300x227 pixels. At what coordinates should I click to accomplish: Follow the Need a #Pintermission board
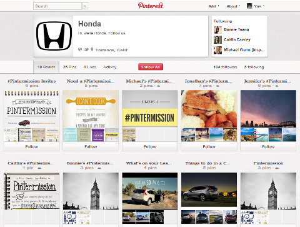[91, 147]
